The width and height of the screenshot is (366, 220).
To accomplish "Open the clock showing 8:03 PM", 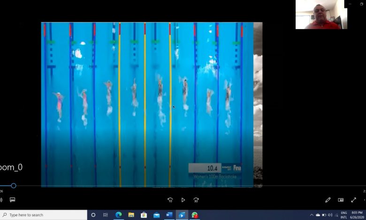I will pyautogui.click(x=357, y=215).
